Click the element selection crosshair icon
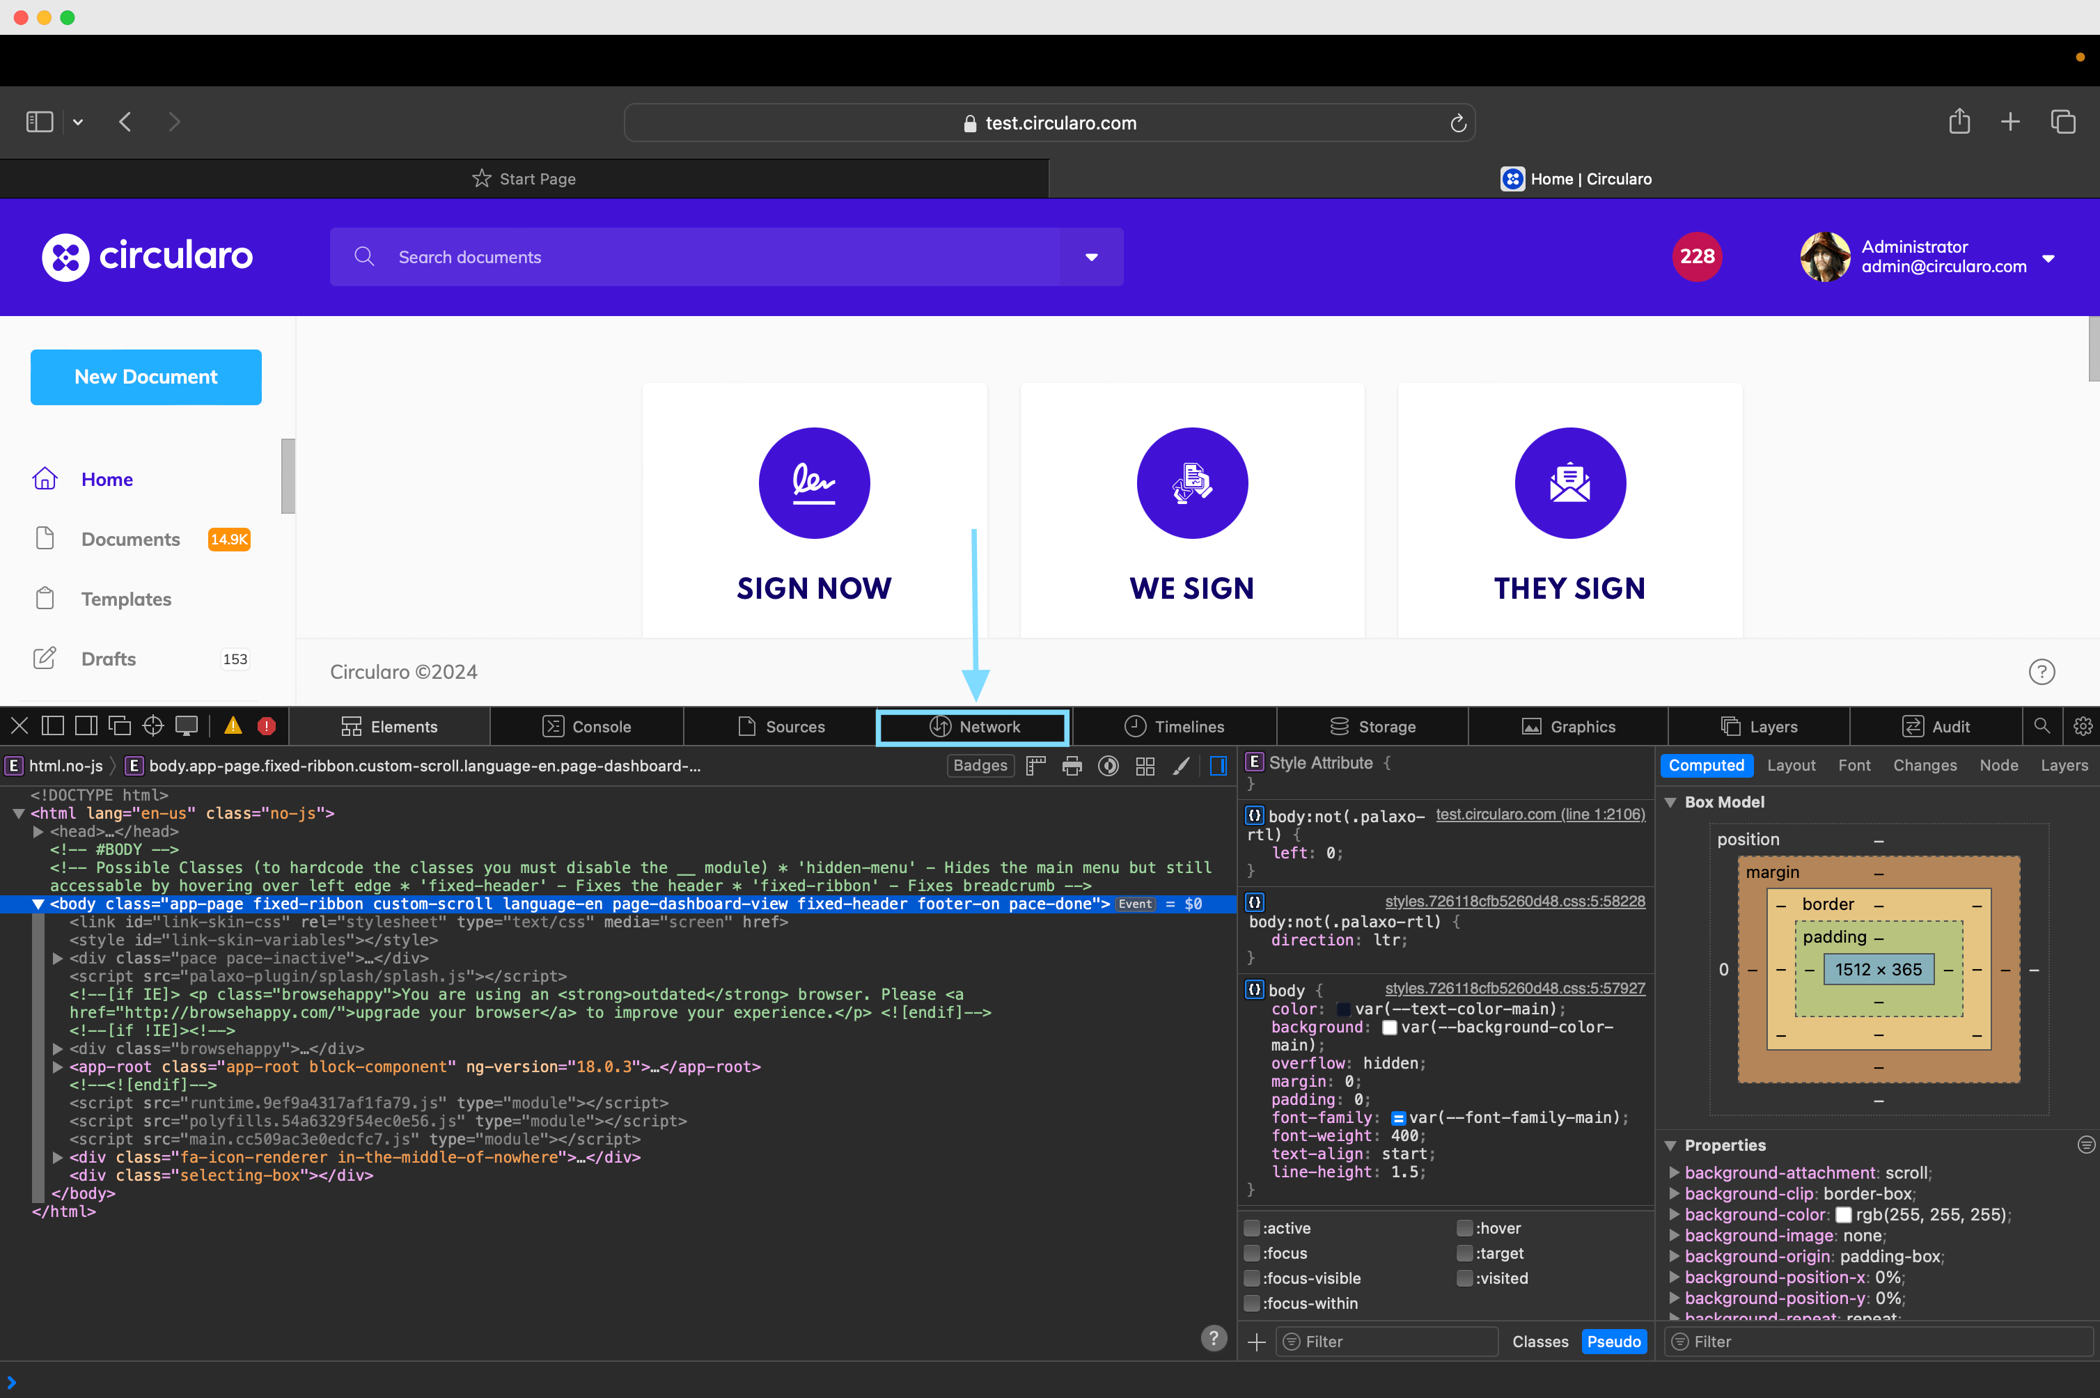The height and width of the screenshot is (1398, 2100). (152, 725)
